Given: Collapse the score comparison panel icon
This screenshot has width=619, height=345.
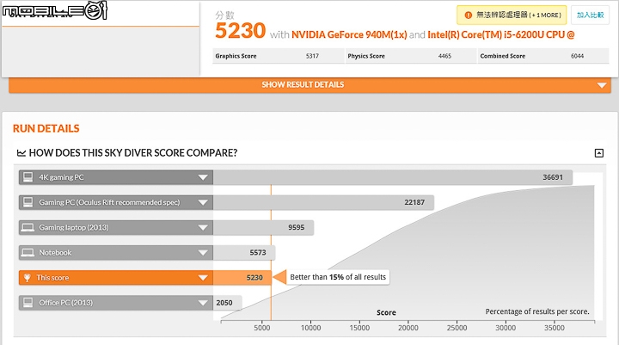Looking at the screenshot, I should point(599,153).
